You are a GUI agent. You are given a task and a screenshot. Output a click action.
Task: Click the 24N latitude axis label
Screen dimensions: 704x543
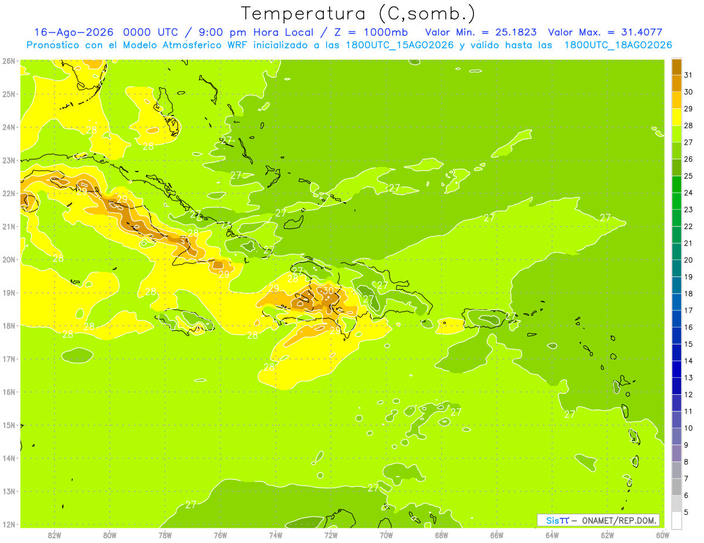pyautogui.click(x=8, y=127)
